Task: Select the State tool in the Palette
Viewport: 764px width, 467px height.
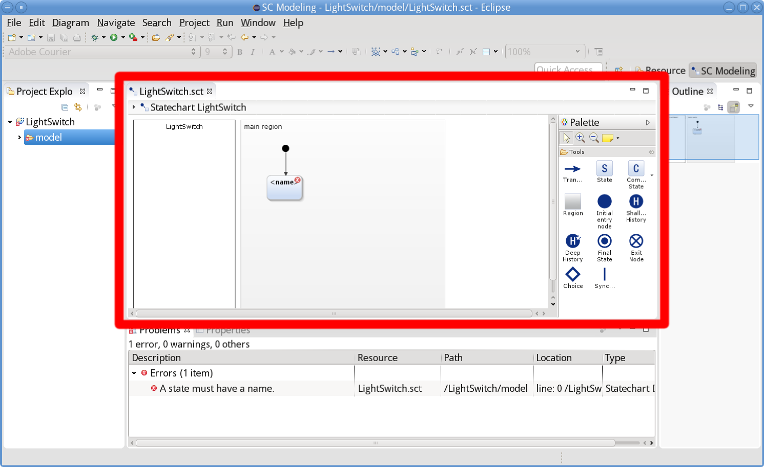Action: pyautogui.click(x=604, y=172)
